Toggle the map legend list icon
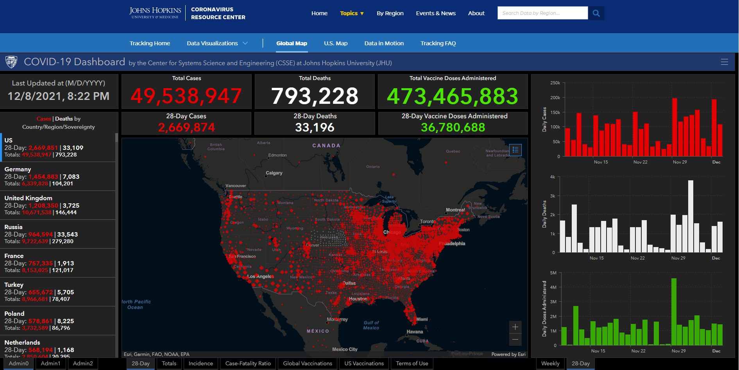Image resolution: width=739 pixels, height=370 pixels. click(x=515, y=150)
